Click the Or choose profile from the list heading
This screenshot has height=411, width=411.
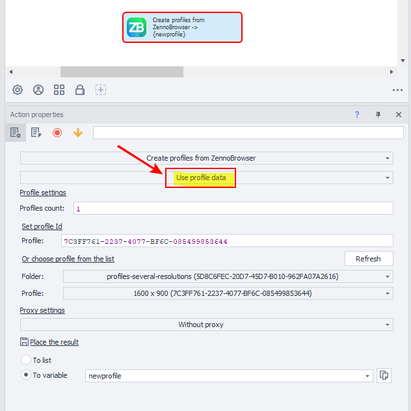[x=68, y=259]
